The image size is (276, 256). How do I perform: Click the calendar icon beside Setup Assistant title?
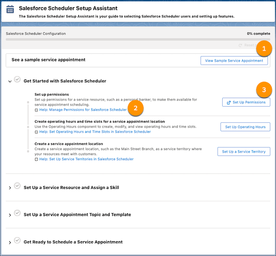[x=10, y=9]
